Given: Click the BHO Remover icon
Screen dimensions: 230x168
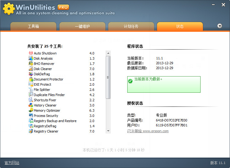Looking at the screenshot, I should pyautogui.click(x=31, y=64).
